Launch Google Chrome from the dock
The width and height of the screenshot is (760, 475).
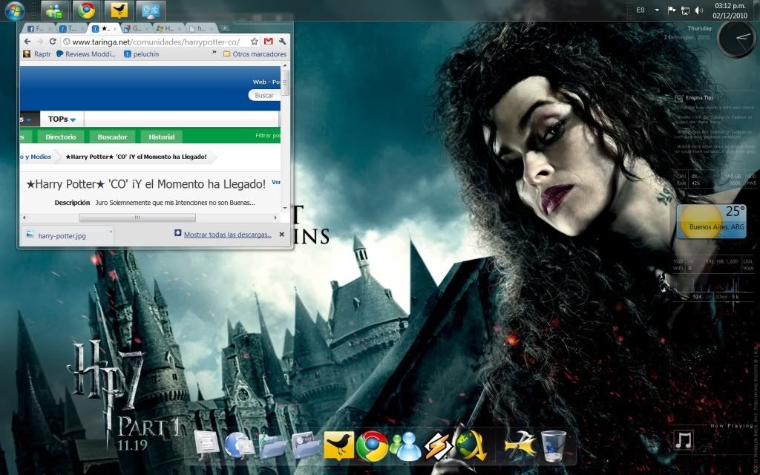coord(372,446)
